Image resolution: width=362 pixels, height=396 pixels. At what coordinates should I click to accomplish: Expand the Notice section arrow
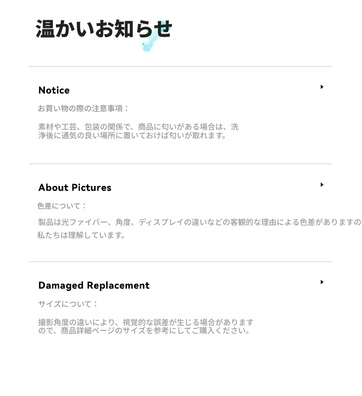click(322, 87)
